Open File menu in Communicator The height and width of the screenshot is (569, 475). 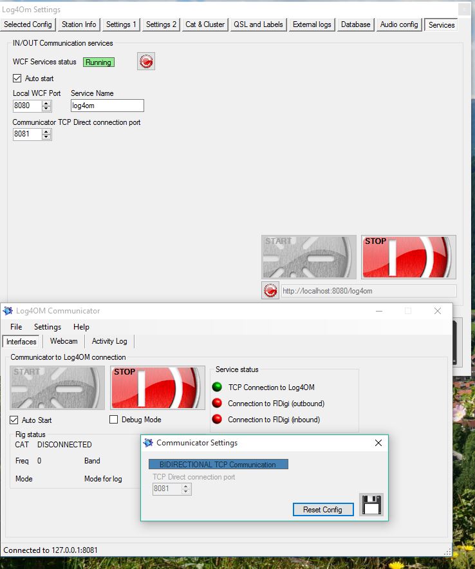click(x=16, y=326)
